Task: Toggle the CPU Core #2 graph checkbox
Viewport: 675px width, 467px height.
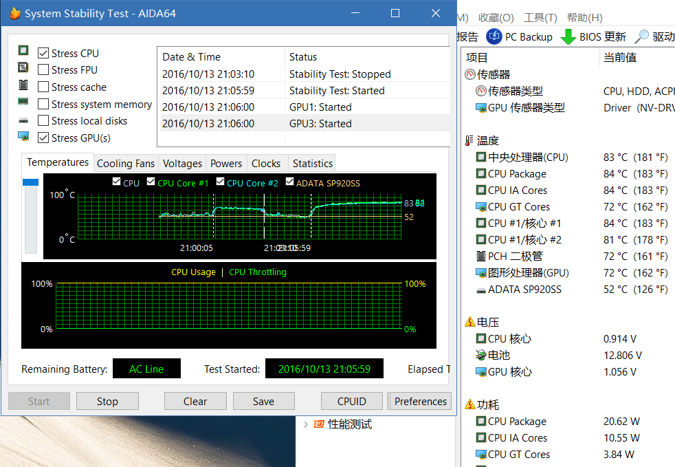Action: pos(220,182)
